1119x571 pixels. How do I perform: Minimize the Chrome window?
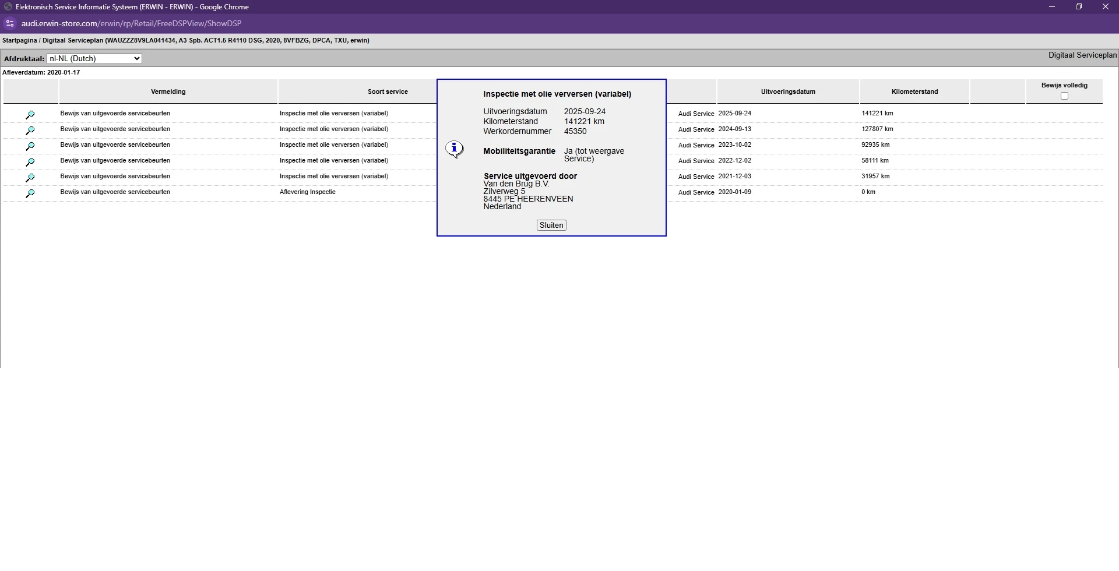[x=1052, y=7]
